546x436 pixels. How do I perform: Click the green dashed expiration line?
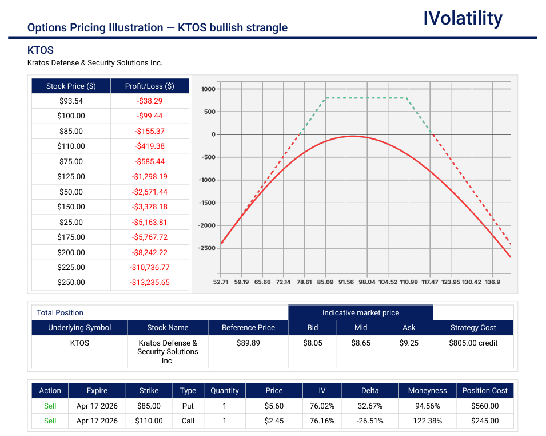366,97
